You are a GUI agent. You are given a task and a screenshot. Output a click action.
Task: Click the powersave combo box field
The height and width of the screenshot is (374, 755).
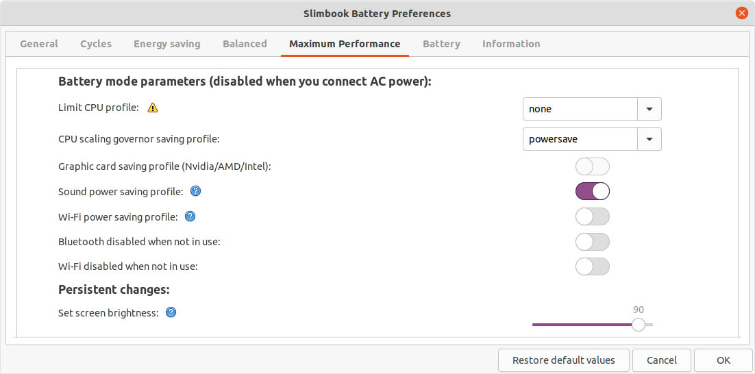click(580, 139)
